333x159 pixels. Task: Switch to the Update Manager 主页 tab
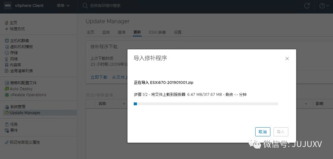[90, 32]
